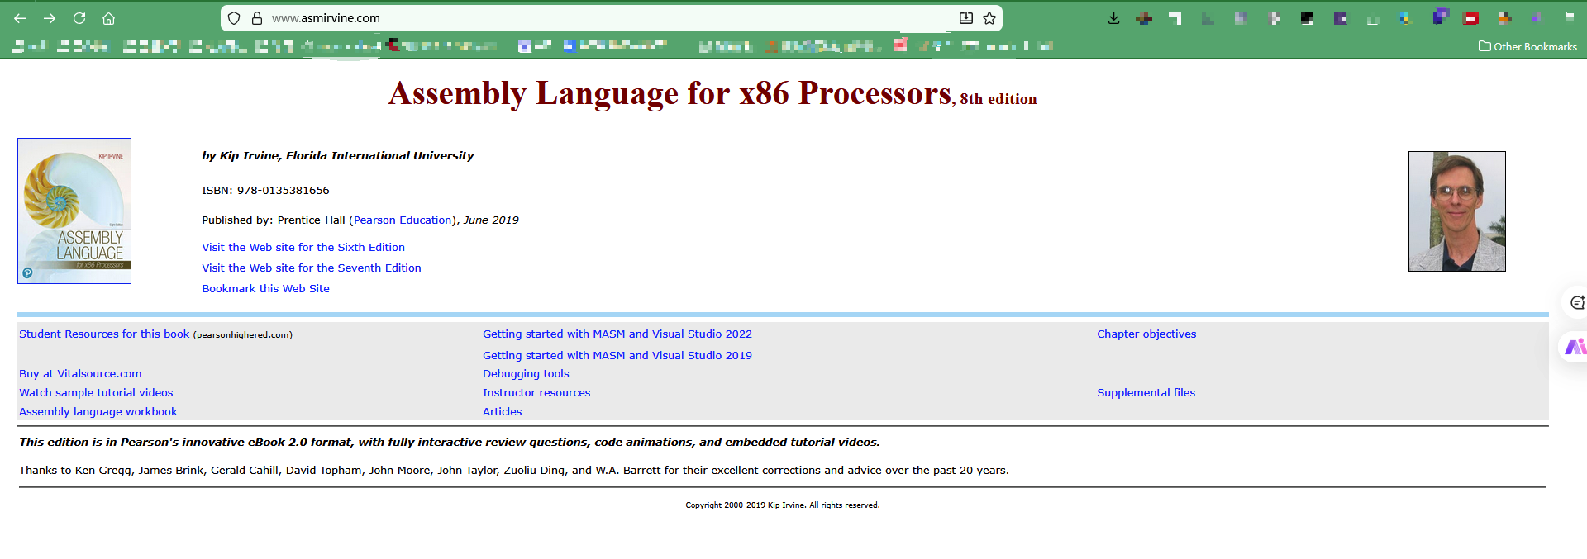Click the Copyright 2000-2019 Kip Irvine footer
Viewport: 1587px width, 559px height.
(x=782, y=505)
